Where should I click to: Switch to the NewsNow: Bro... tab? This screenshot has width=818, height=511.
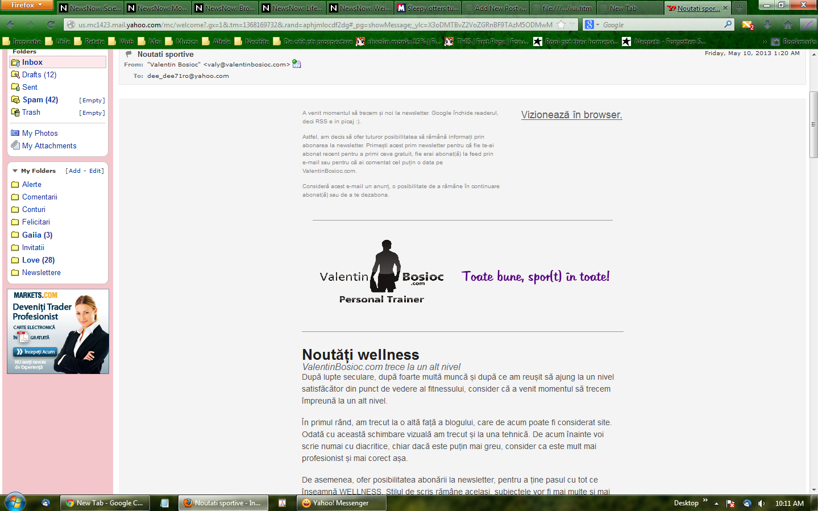(x=225, y=8)
